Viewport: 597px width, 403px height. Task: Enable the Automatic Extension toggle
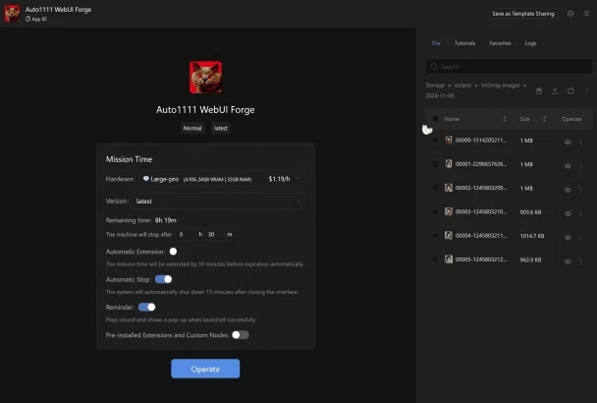177,252
